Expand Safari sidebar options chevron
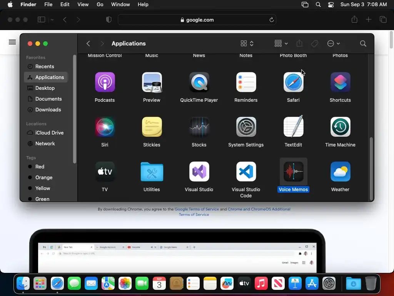The image size is (394, 296). tap(52, 20)
